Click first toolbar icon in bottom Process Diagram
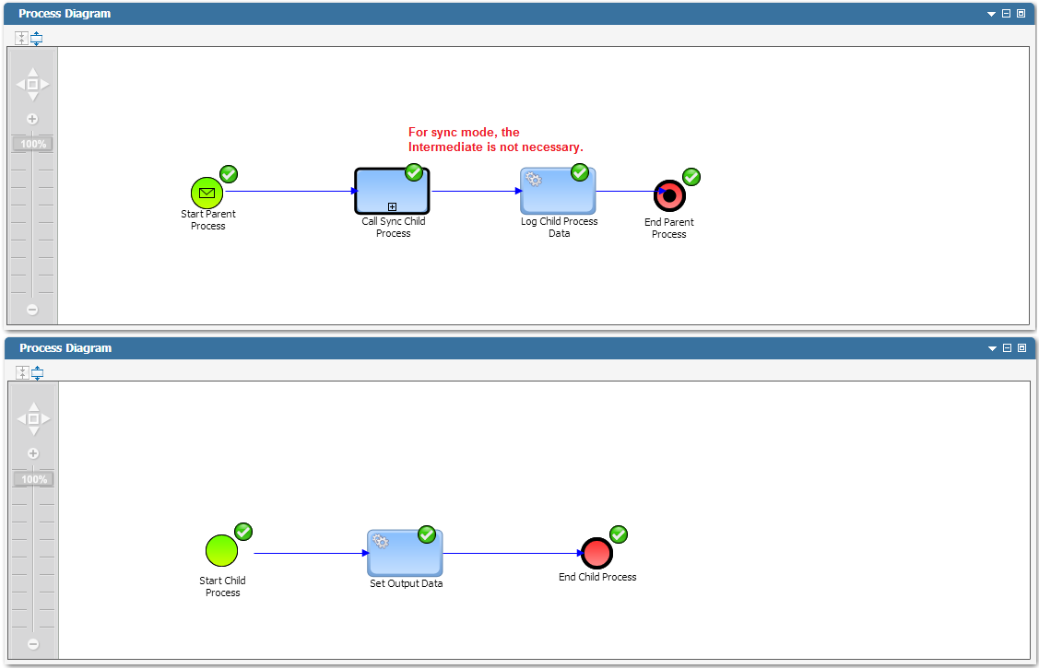This screenshot has width=1039, height=669. [x=22, y=373]
